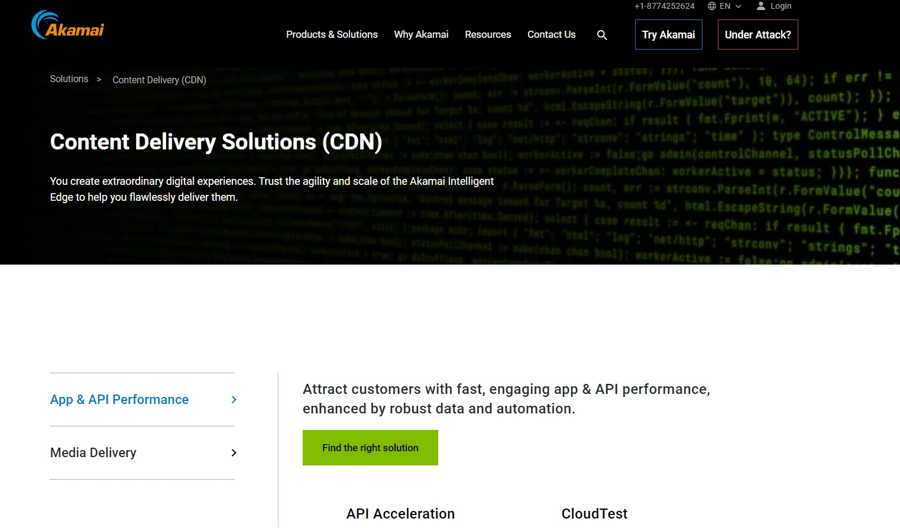Click the globe language icon
The image size is (900, 528).
[x=712, y=6]
